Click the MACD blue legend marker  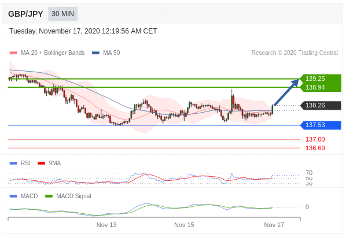click(x=13, y=196)
